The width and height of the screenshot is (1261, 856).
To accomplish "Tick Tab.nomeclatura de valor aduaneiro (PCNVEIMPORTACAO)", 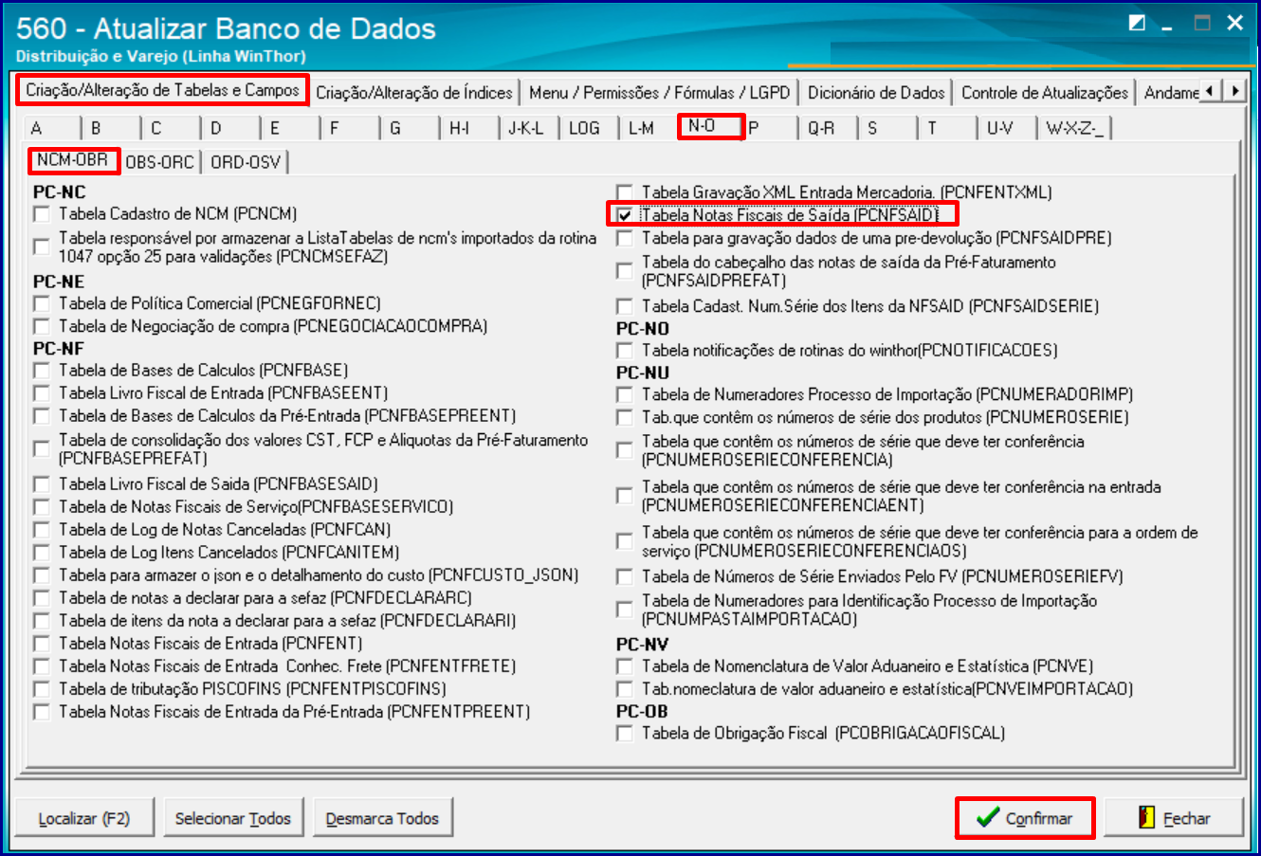I will coord(625,689).
